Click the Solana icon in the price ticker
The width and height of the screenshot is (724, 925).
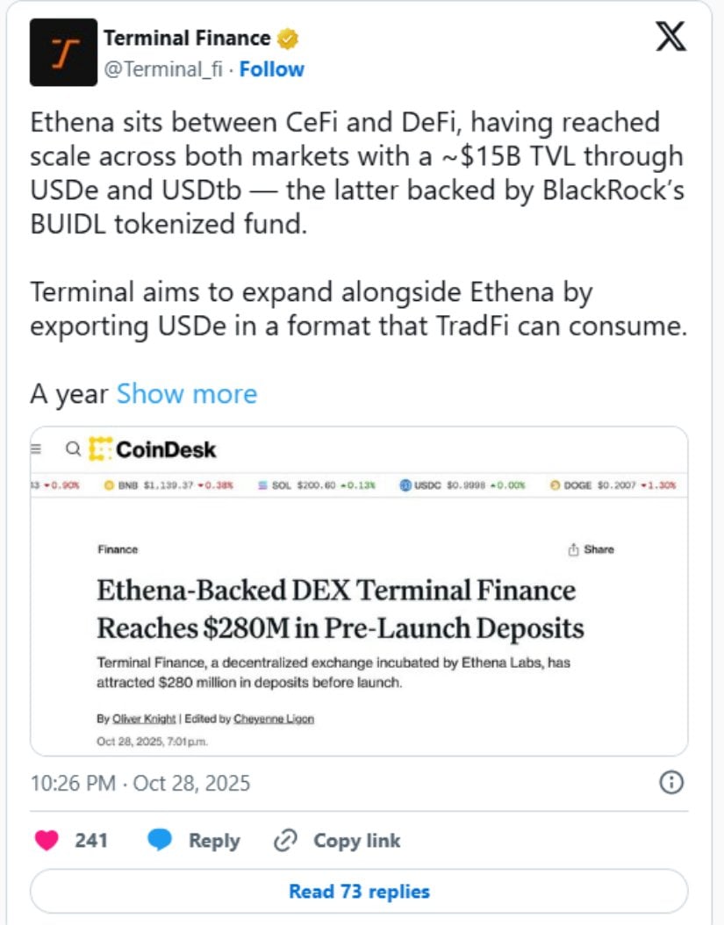click(x=262, y=484)
